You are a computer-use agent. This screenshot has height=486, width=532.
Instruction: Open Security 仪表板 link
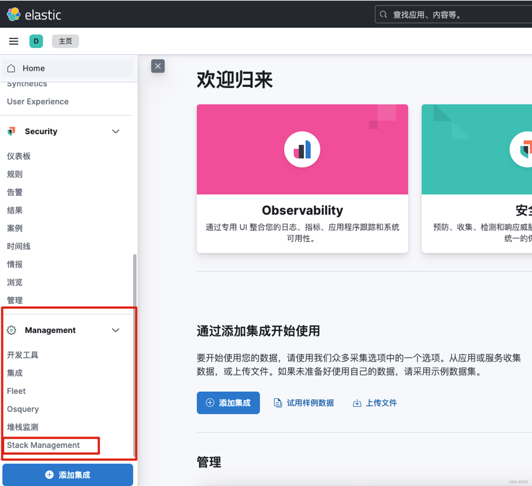[19, 156]
